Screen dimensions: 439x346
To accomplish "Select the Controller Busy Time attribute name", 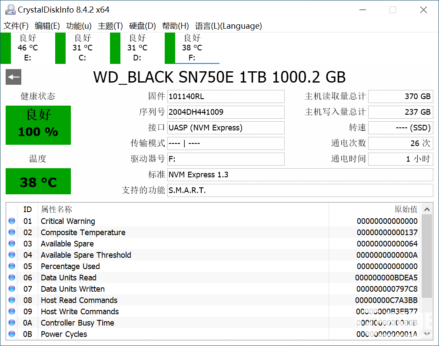I will (x=77, y=323).
